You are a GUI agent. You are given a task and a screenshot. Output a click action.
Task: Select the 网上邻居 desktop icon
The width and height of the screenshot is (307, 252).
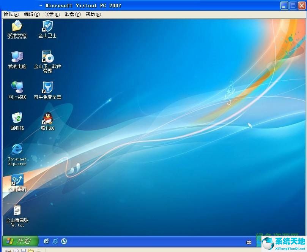(x=17, y=87)
